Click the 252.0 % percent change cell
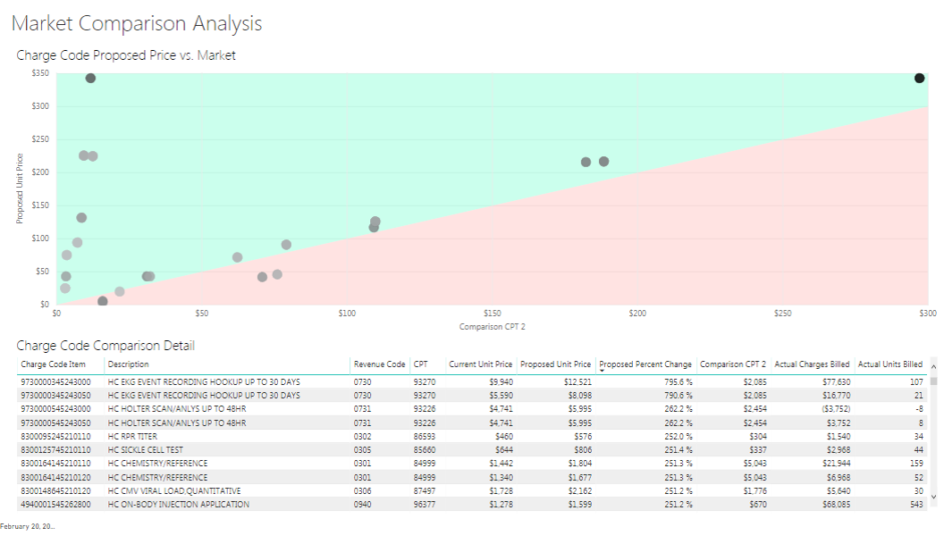Viewport: 944px width, 544px height. [678, 436]
